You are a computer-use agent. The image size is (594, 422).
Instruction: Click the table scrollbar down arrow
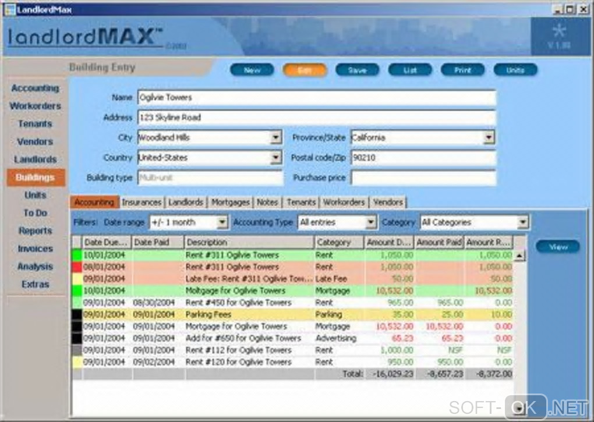(519, 410)
